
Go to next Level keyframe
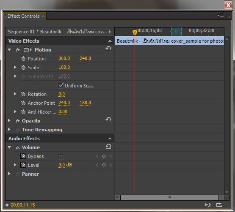111,165
